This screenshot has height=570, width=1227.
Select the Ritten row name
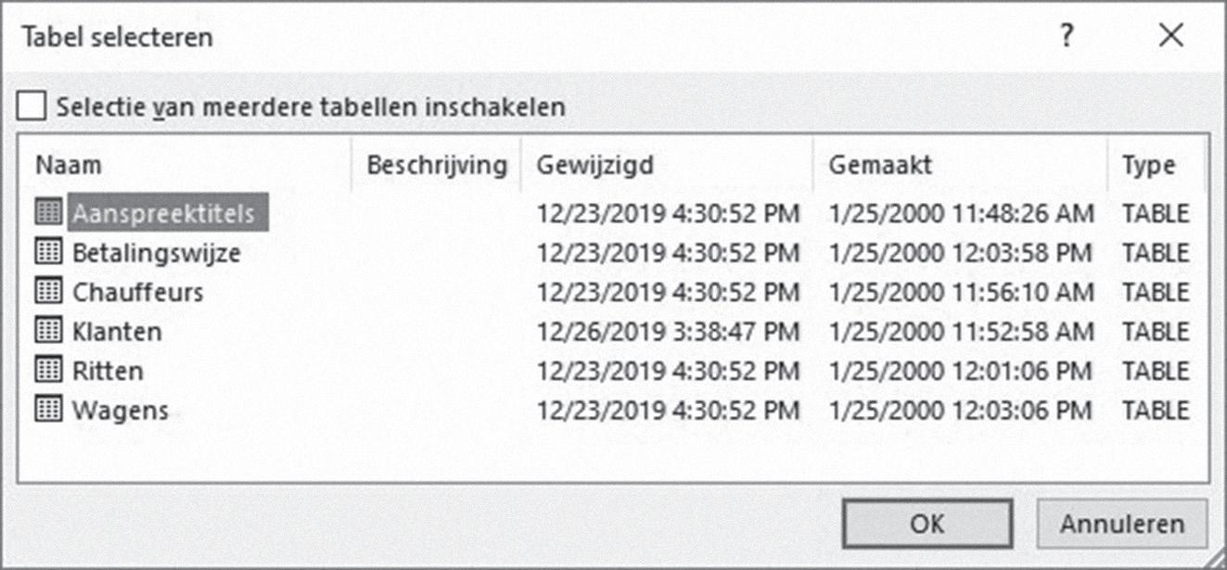click(x=108, y=371)
